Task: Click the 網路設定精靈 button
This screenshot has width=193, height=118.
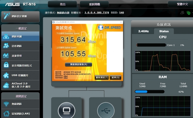Action: (x=20, y=16)
